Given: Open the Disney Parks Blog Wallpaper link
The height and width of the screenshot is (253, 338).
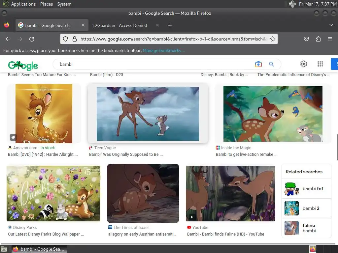Looking at the screenshot, I should (x=46, y=234).
